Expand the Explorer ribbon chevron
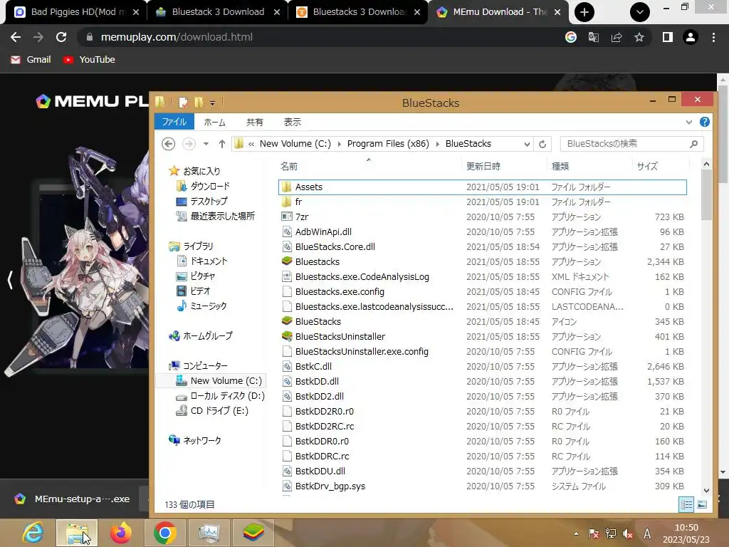The height and width of the screenshot is (547, 729). coord(688,123)
